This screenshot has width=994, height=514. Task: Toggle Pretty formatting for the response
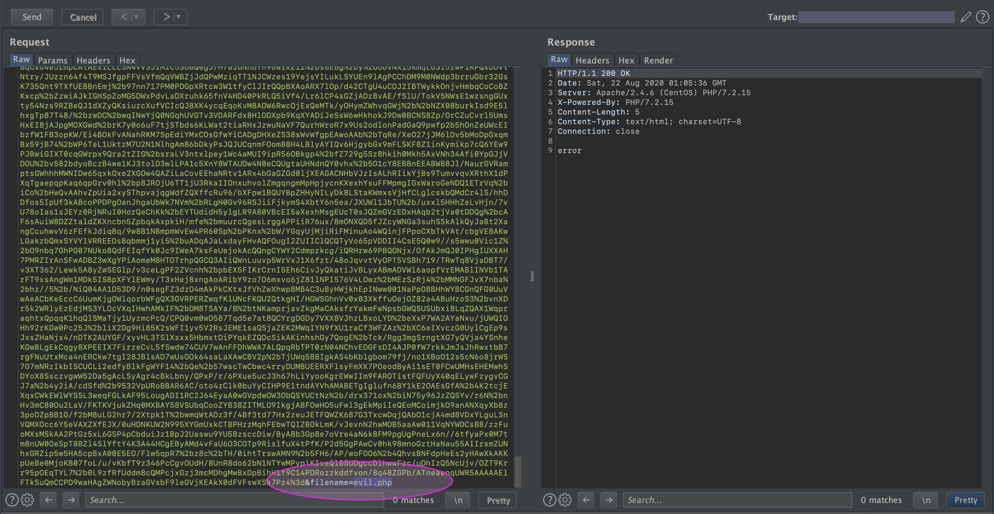tap(966, 500)
